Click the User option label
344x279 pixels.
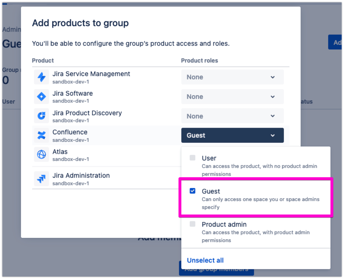point(209,158)
